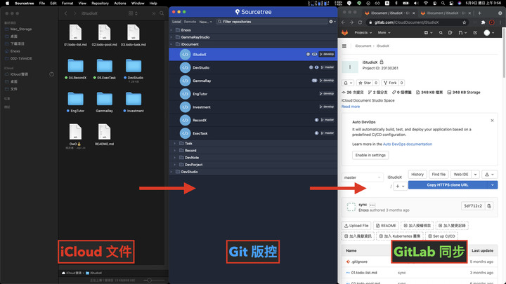Go back in the Finder window
Image resolution: width=506 pixels, height=284 pixels.
pyautogui.click(x=66, y=13)
